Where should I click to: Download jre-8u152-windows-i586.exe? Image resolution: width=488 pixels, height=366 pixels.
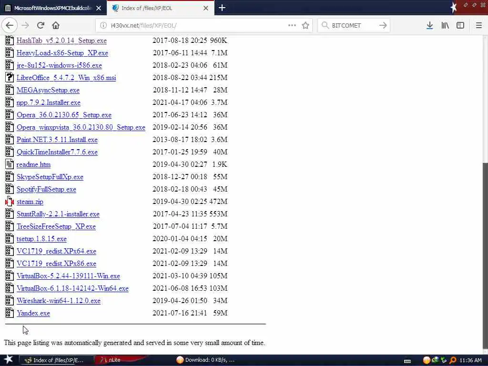tap(59, 65)
